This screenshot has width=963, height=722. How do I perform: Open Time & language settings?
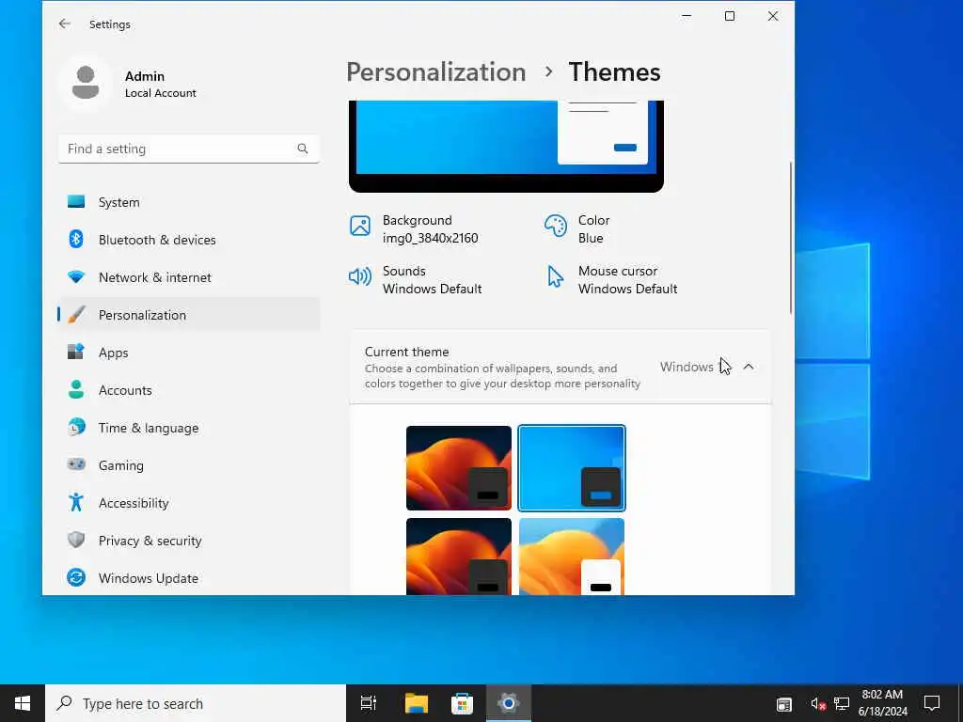click(189, 428)
